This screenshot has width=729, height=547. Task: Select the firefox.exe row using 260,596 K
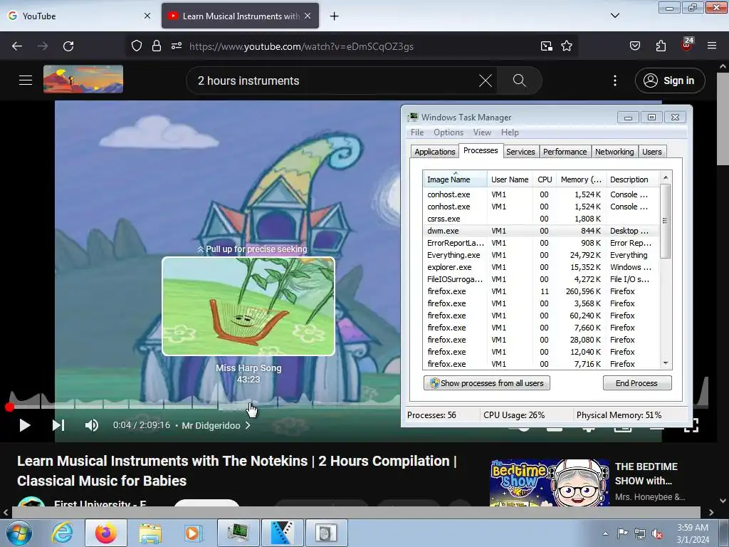click(x=541, y=291)
